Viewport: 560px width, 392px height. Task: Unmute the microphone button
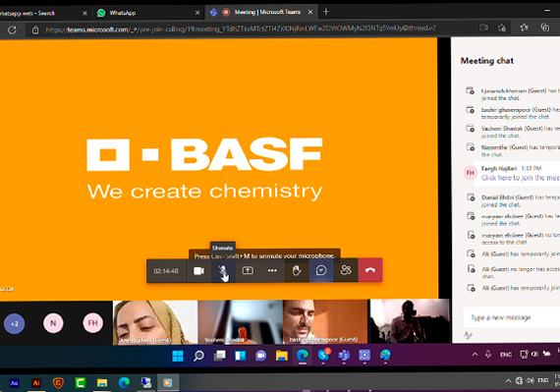coord(223,270)
